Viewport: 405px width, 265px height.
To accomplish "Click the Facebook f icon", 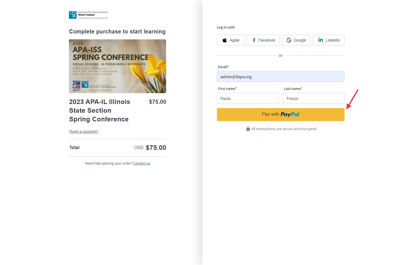I will [254, 40].
